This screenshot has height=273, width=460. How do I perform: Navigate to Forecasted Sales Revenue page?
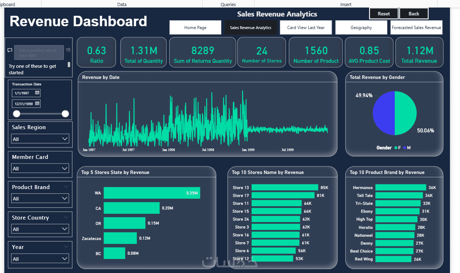pos(416,28)
